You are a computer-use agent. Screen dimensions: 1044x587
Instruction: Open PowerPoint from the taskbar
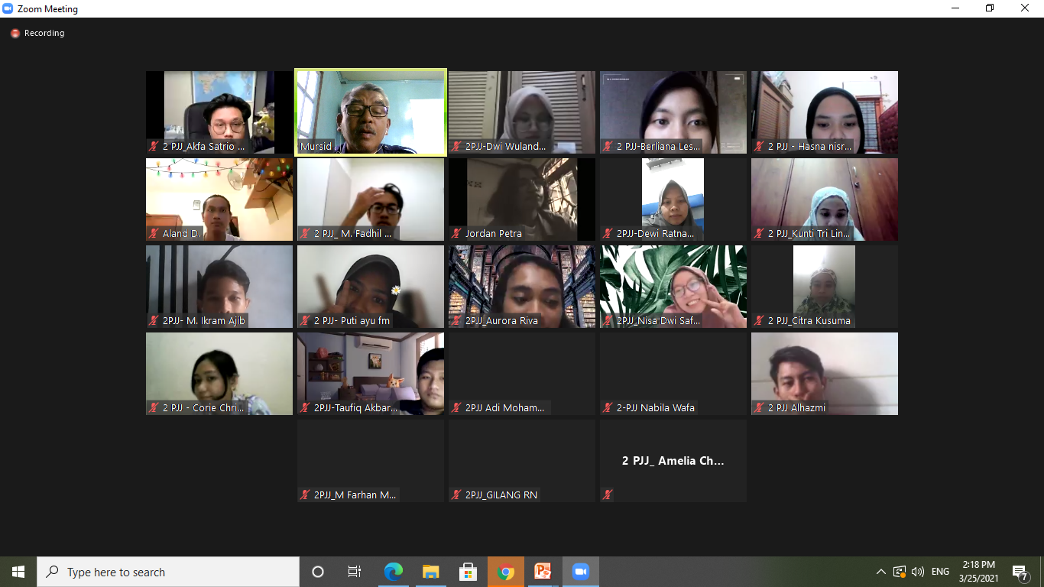543,572
